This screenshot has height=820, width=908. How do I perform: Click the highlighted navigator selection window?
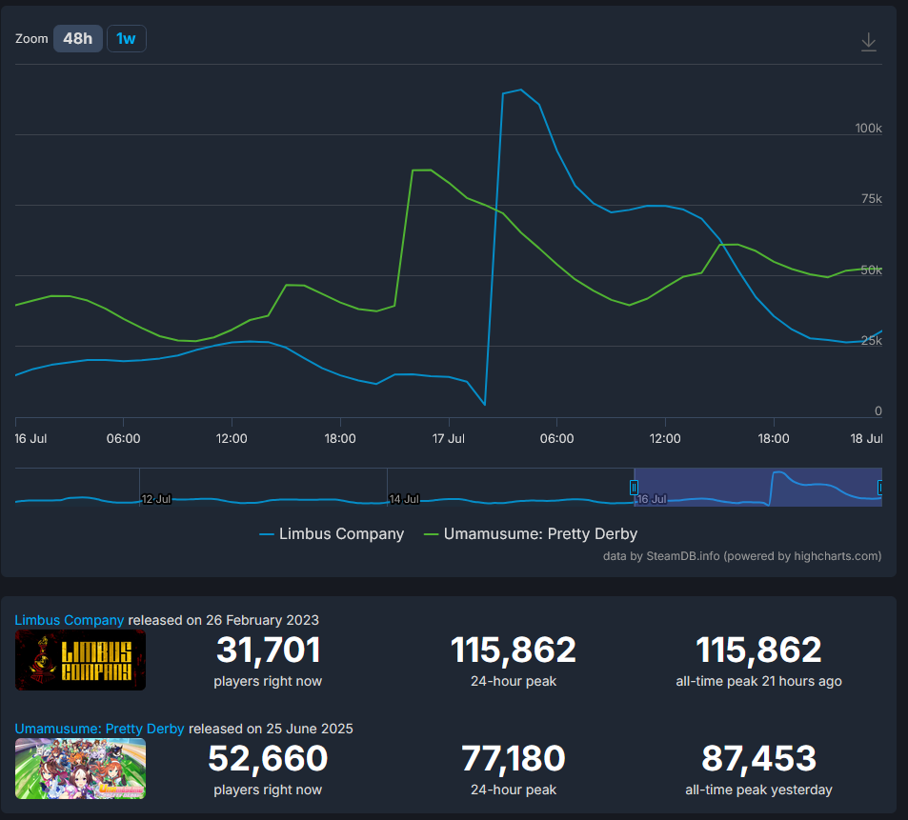click(757, 488)
